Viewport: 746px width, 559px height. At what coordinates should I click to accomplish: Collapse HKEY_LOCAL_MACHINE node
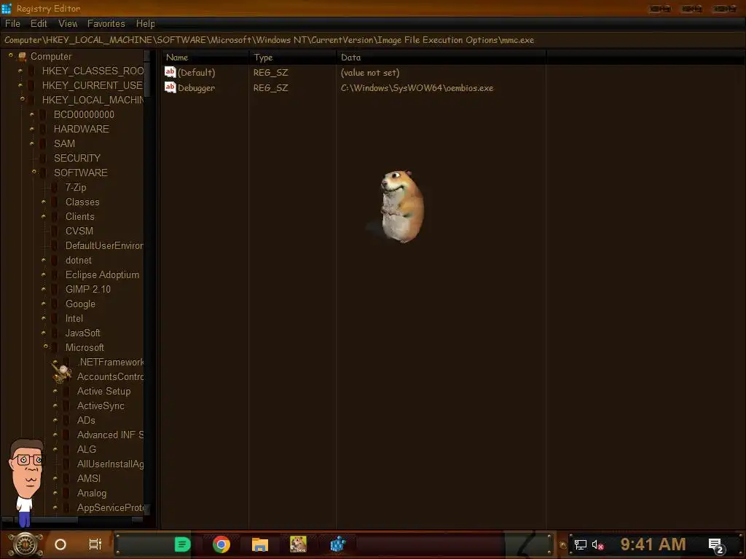click(x=22, y=99)
